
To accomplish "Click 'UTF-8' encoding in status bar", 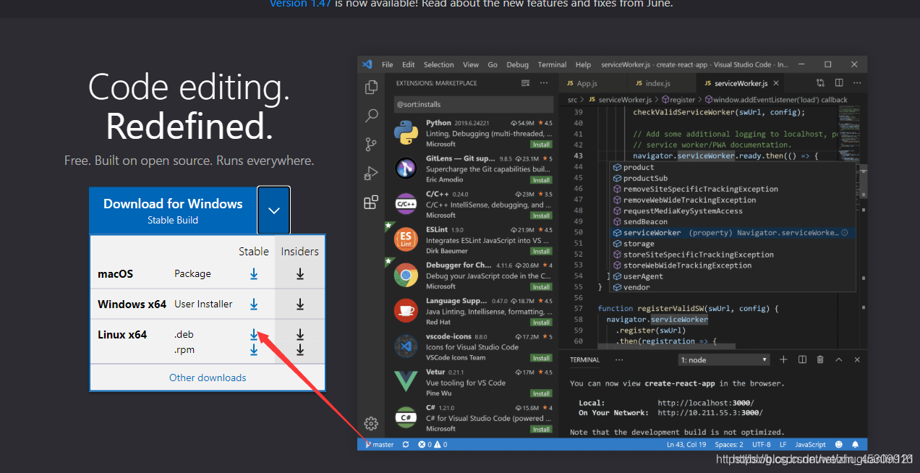I will [x=762, y=445].
